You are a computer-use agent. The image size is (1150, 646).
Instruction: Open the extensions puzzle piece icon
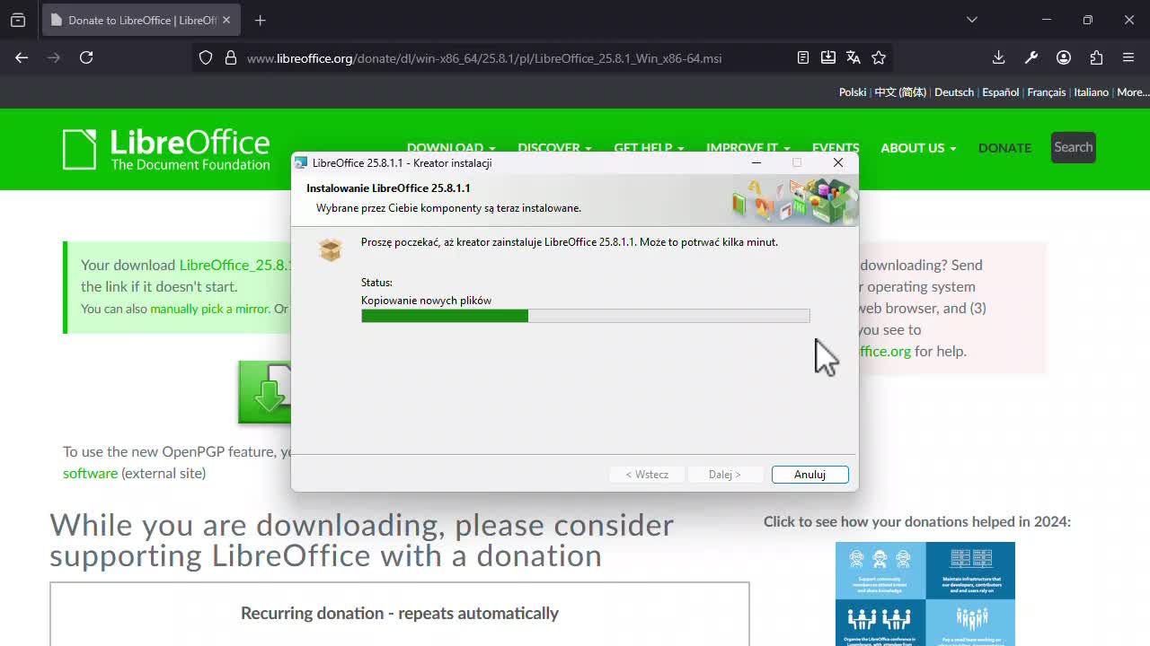click(x=1096, y=57)
